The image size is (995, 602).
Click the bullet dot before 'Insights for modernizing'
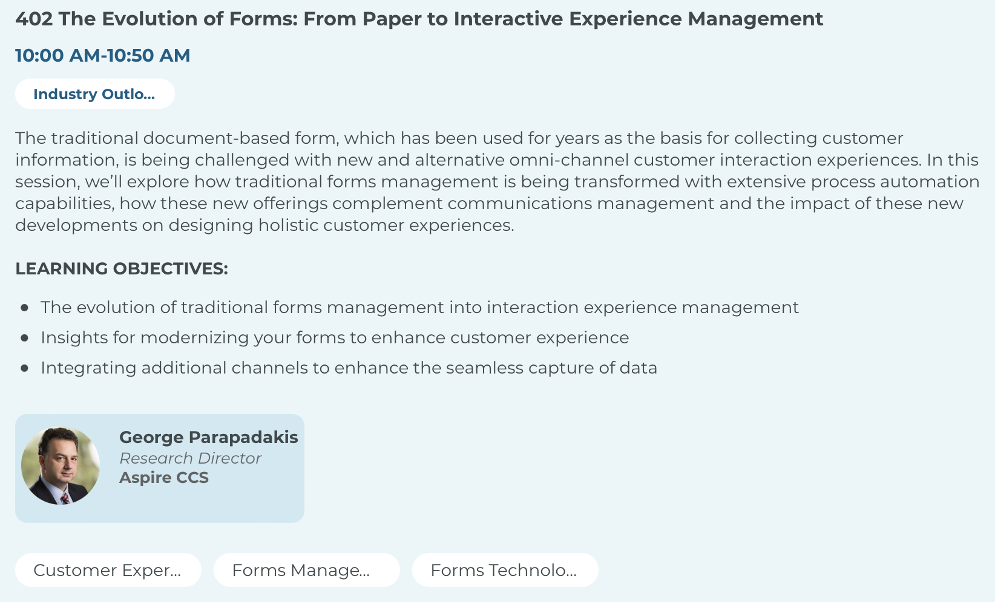[x=25, y=338]
